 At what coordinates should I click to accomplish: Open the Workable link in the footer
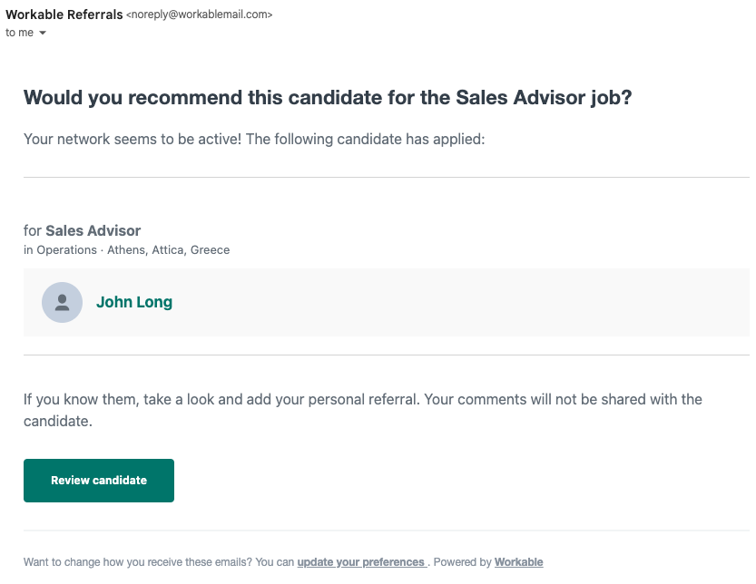[x=518, y=562]
